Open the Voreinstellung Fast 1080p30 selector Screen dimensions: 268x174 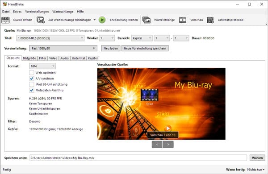pos(63,48)
